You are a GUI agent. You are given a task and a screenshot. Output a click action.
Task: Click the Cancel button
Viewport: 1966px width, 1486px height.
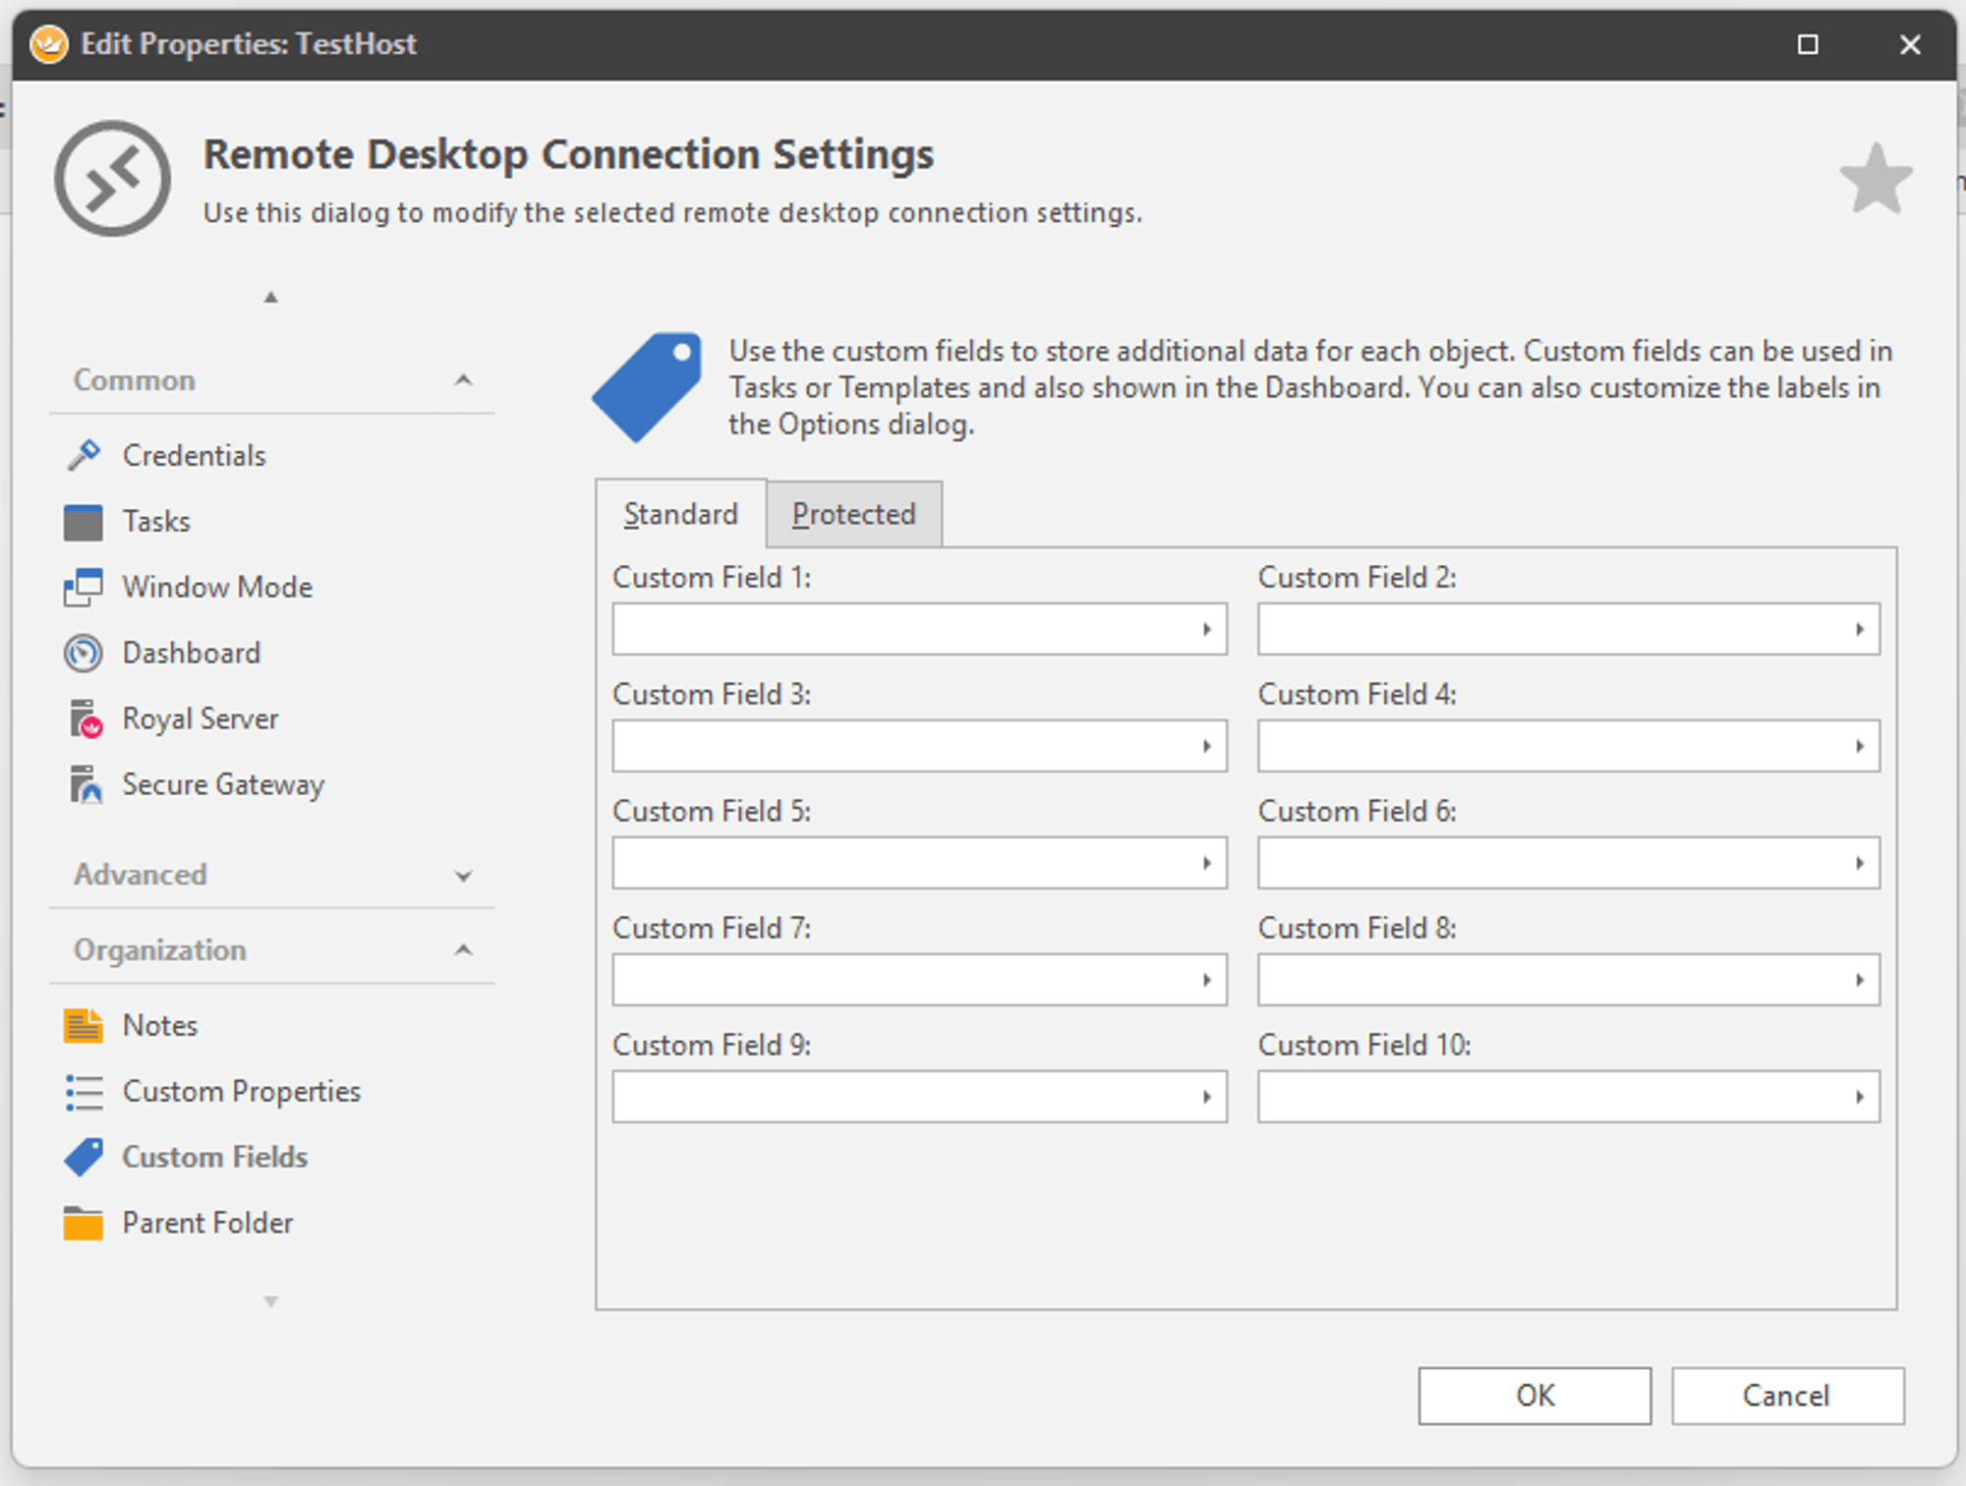[1786, 1396]
